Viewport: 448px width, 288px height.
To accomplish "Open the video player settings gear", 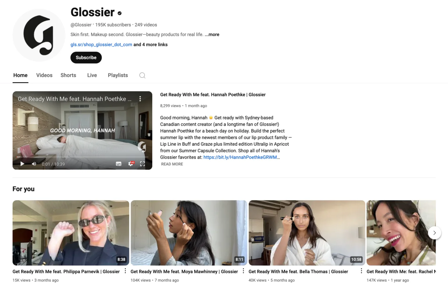I will (x=131, y=164).
